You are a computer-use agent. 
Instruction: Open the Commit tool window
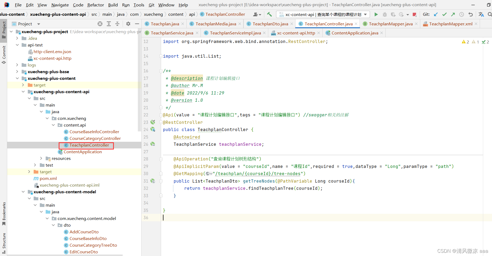[4, 55]
